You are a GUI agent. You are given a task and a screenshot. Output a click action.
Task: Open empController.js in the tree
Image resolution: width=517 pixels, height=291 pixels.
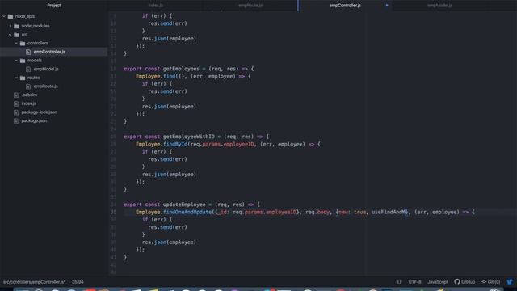[49, 52]
